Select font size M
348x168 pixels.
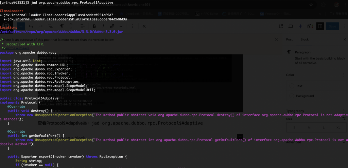[x=309, y=128]
